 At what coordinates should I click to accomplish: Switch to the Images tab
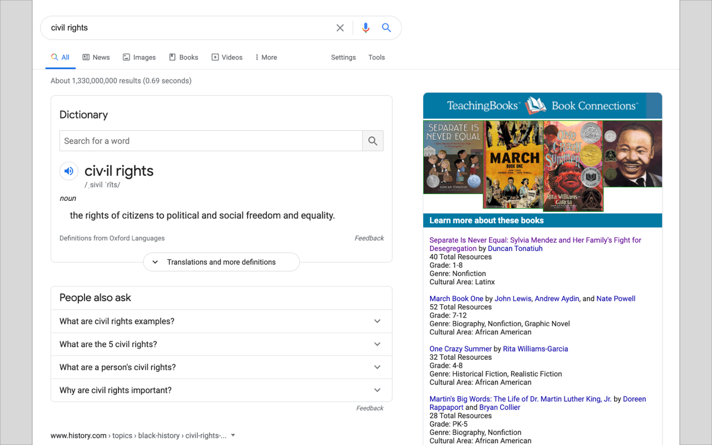tap(139, 57)
